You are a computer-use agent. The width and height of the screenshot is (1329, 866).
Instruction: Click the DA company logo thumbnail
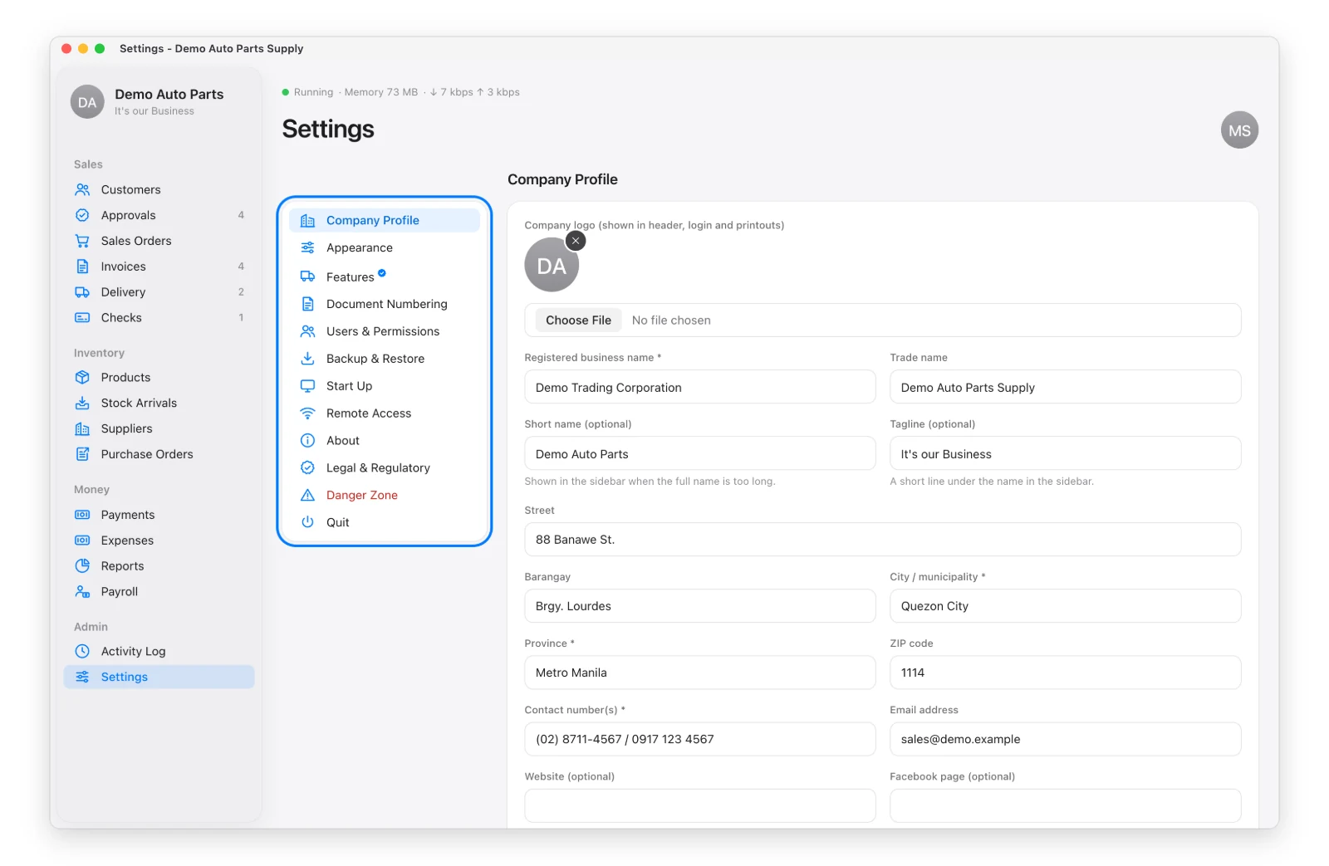point(552,265)
